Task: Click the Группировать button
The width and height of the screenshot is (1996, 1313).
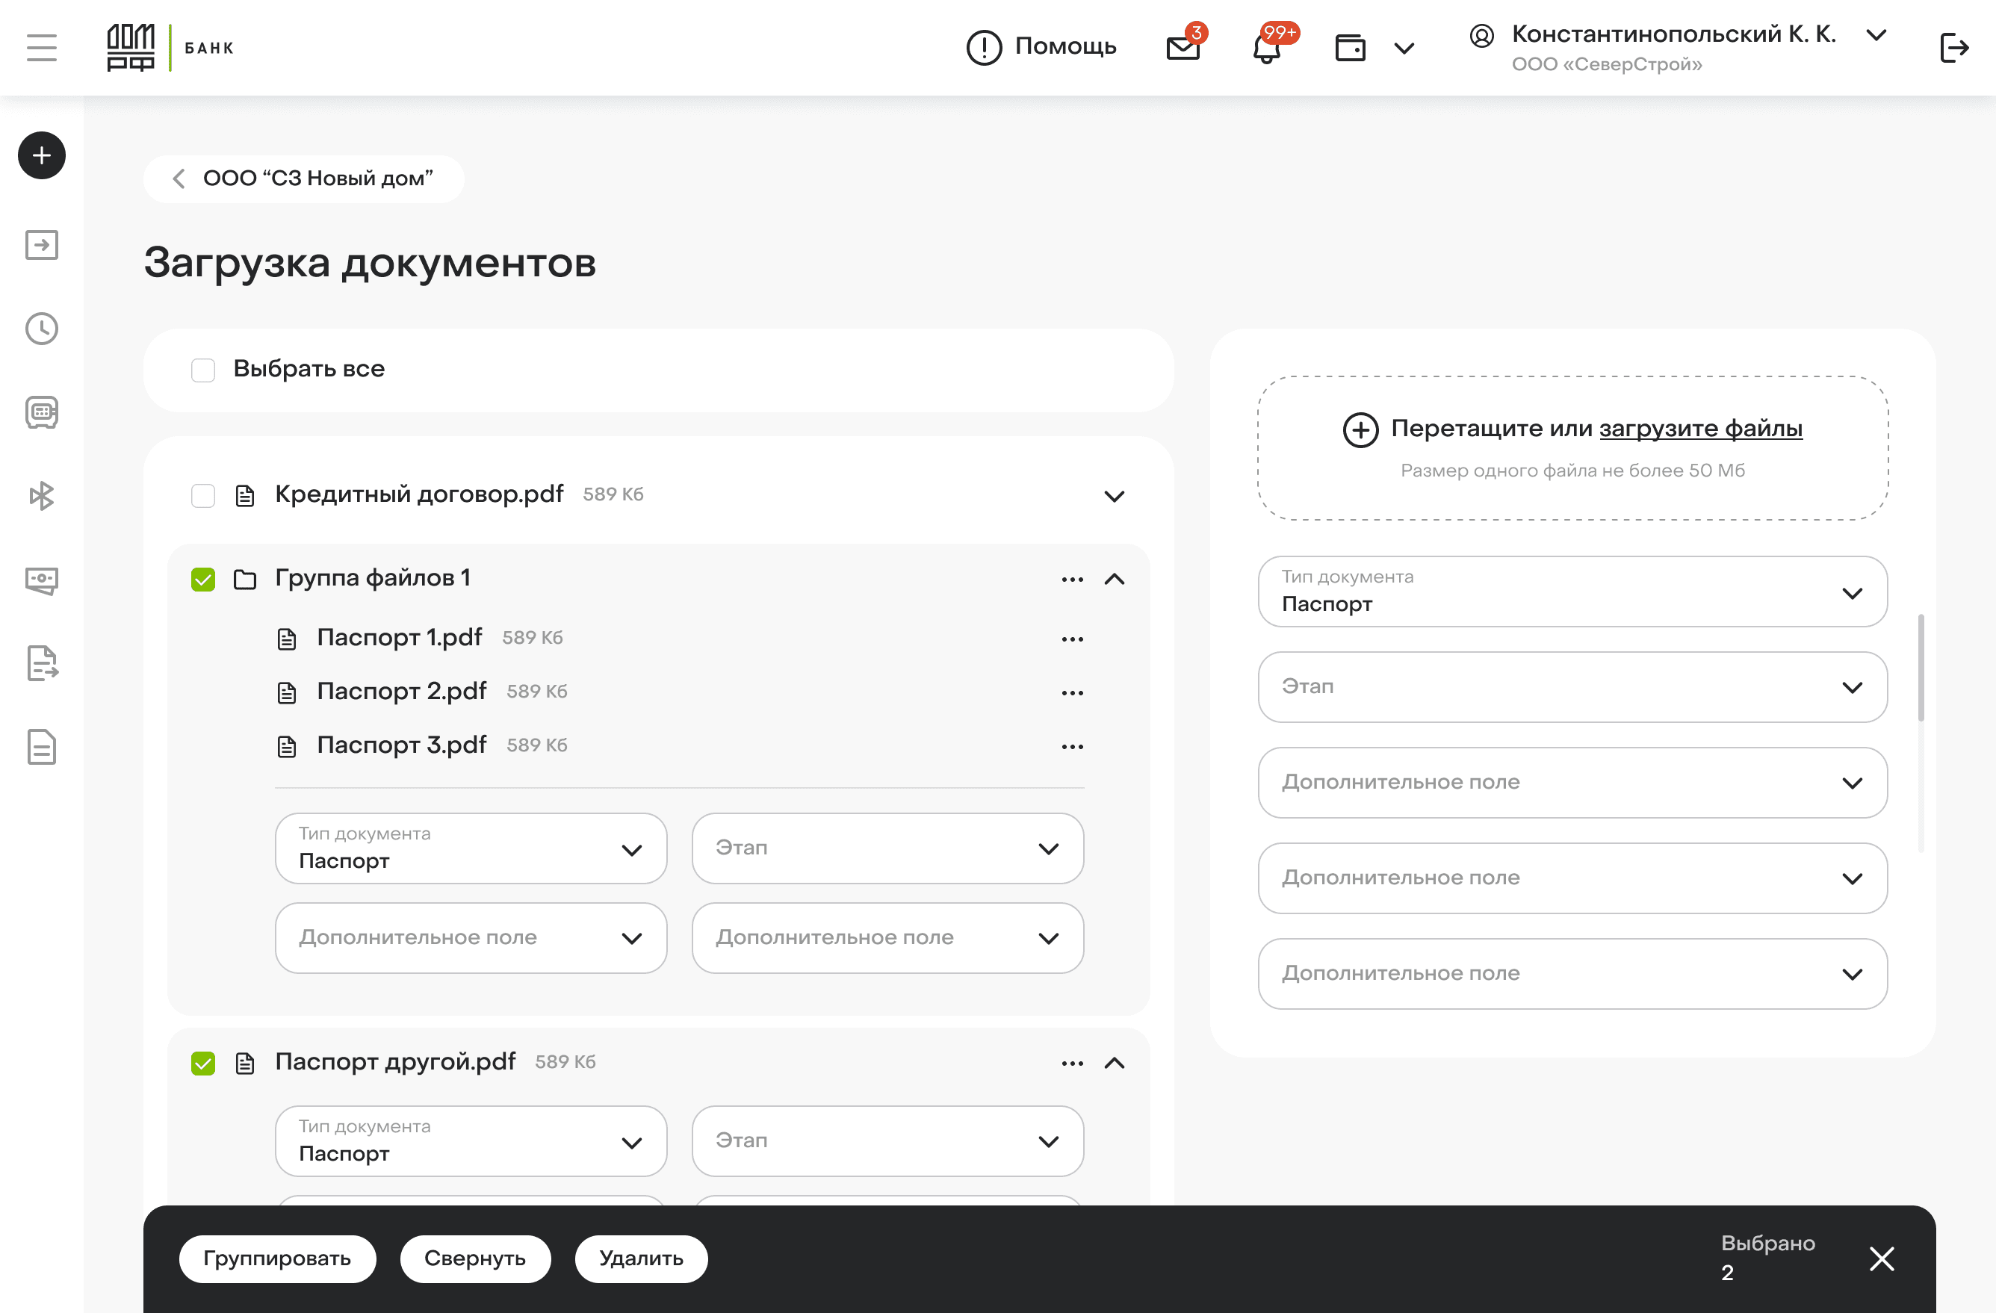Action: (x=276, y=1258)
